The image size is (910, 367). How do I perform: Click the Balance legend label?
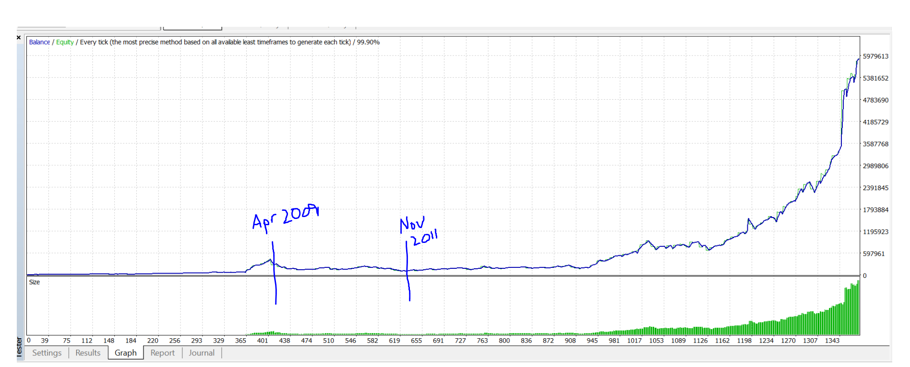[x=39, y=42]
